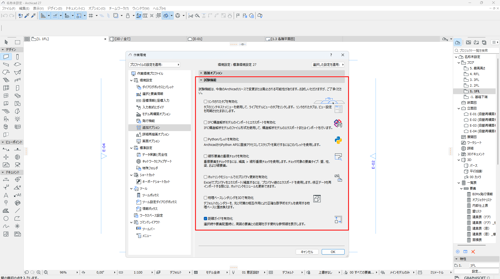This screenshot has width=500, height=279.
Task: Open the オプション(O) menu
Action: 97,8
